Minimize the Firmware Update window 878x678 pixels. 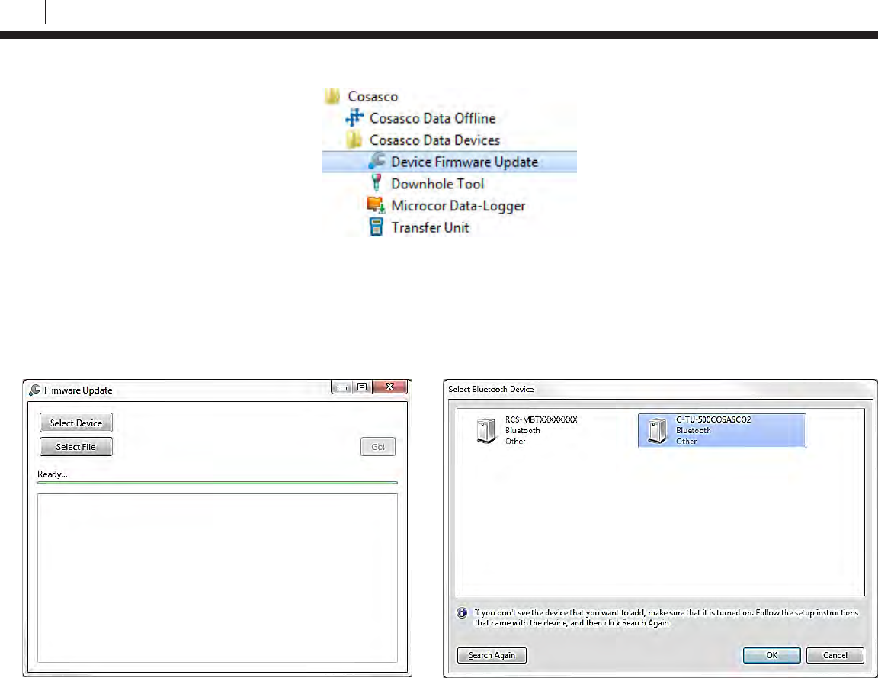342,387
